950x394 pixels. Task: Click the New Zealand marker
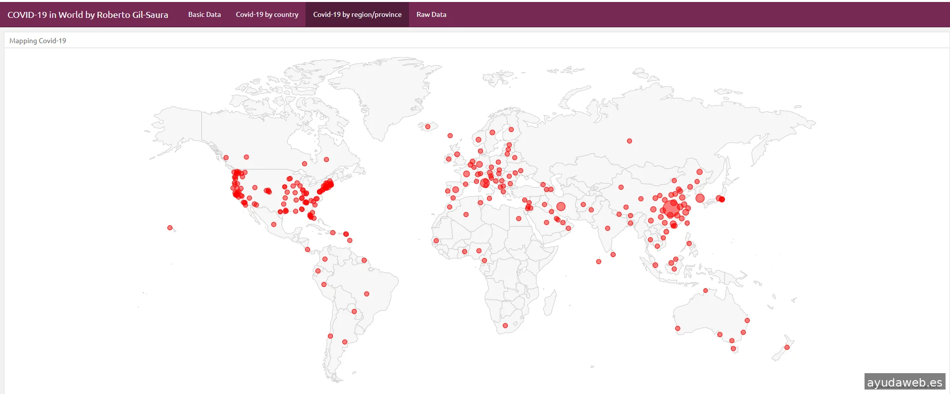pyautogui.click(x=787, y=347)
